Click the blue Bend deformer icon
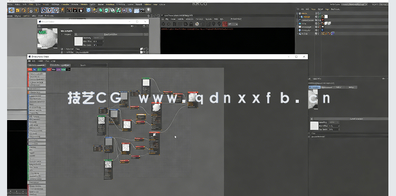The width and height of the screenshot is (396, 196). click(130, 10)
